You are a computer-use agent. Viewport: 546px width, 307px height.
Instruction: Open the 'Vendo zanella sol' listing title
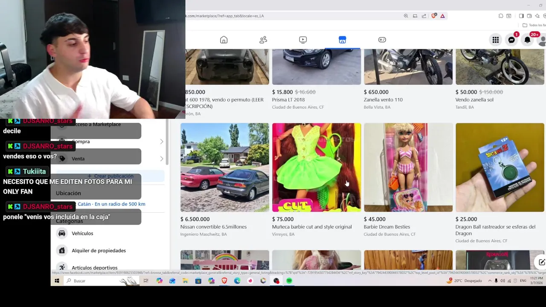(474, 100)
